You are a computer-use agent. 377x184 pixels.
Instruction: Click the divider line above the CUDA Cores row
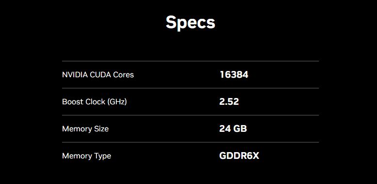pyautogui.click(x=190, y=61)
